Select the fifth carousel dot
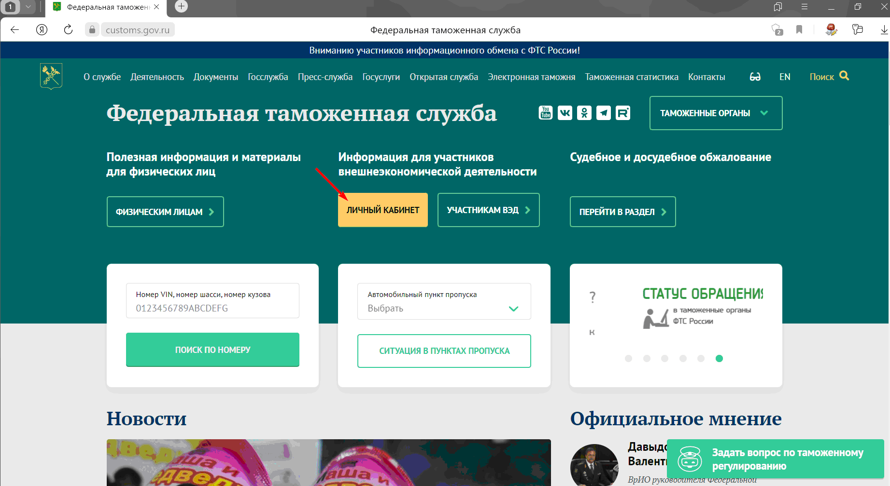This screenshot has width=890, height=486. 701,358
